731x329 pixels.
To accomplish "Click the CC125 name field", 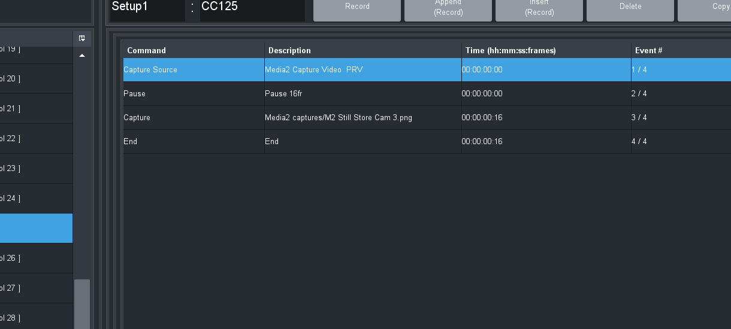I will click(252, 7).
